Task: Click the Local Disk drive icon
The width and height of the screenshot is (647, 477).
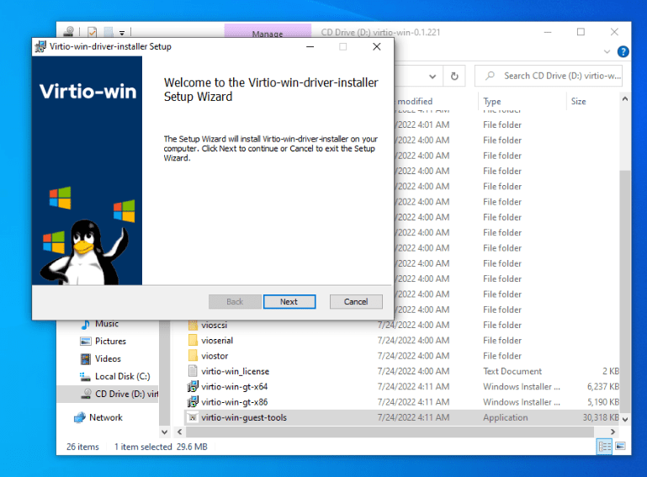Action: [85, 376]
